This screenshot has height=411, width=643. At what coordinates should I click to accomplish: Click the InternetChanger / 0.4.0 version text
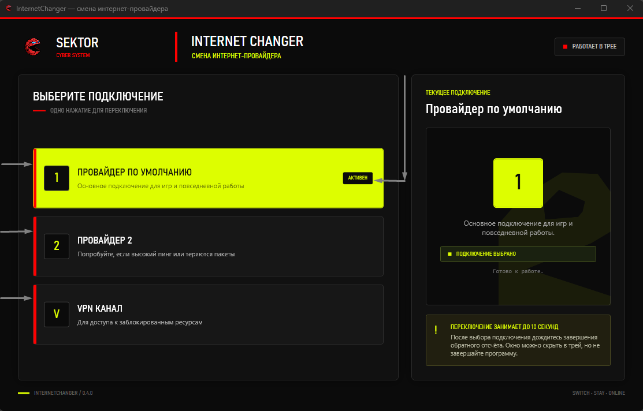63,393
